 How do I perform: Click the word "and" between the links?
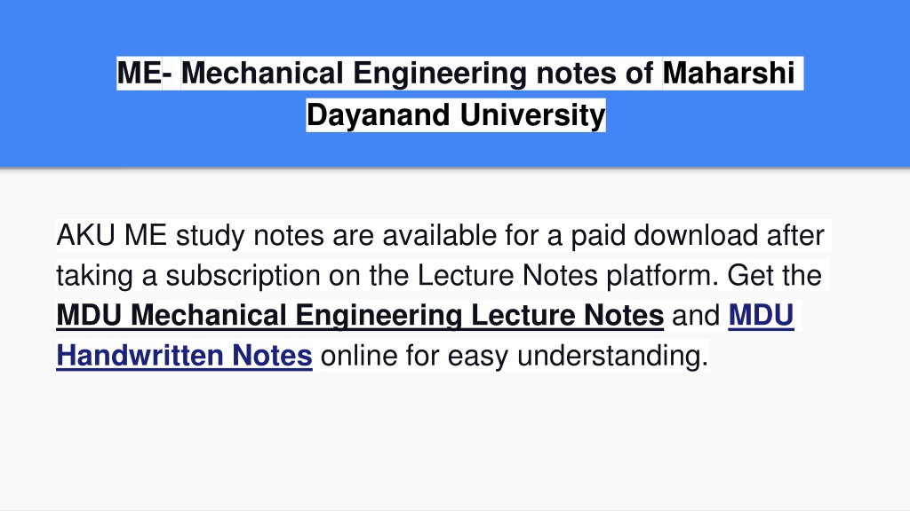click(696, 316)
